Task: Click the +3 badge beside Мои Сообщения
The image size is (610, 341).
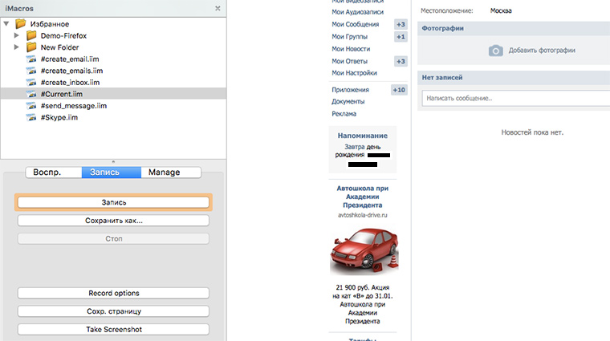Action: pos(401,25)
